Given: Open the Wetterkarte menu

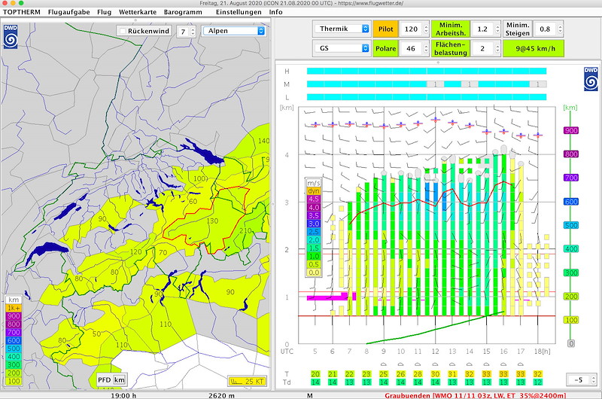Looking at the screenshot, I should 136,12.
